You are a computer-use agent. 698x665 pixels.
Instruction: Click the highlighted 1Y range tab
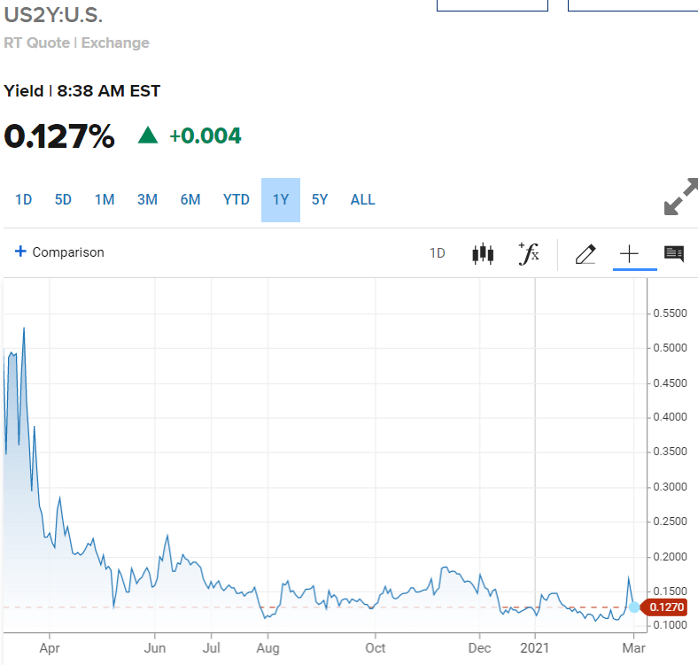click(x=281, y=200)
